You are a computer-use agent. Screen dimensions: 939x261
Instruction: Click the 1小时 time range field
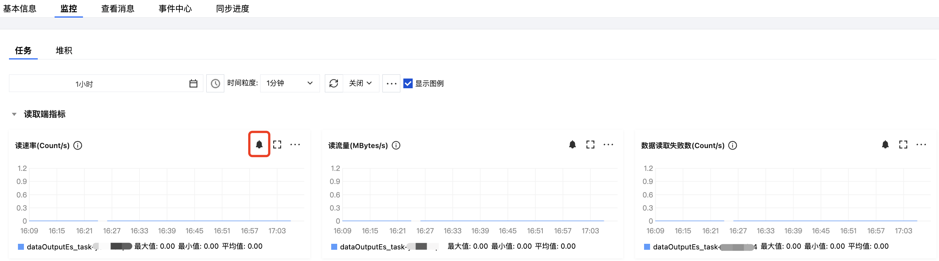[106, 83]
